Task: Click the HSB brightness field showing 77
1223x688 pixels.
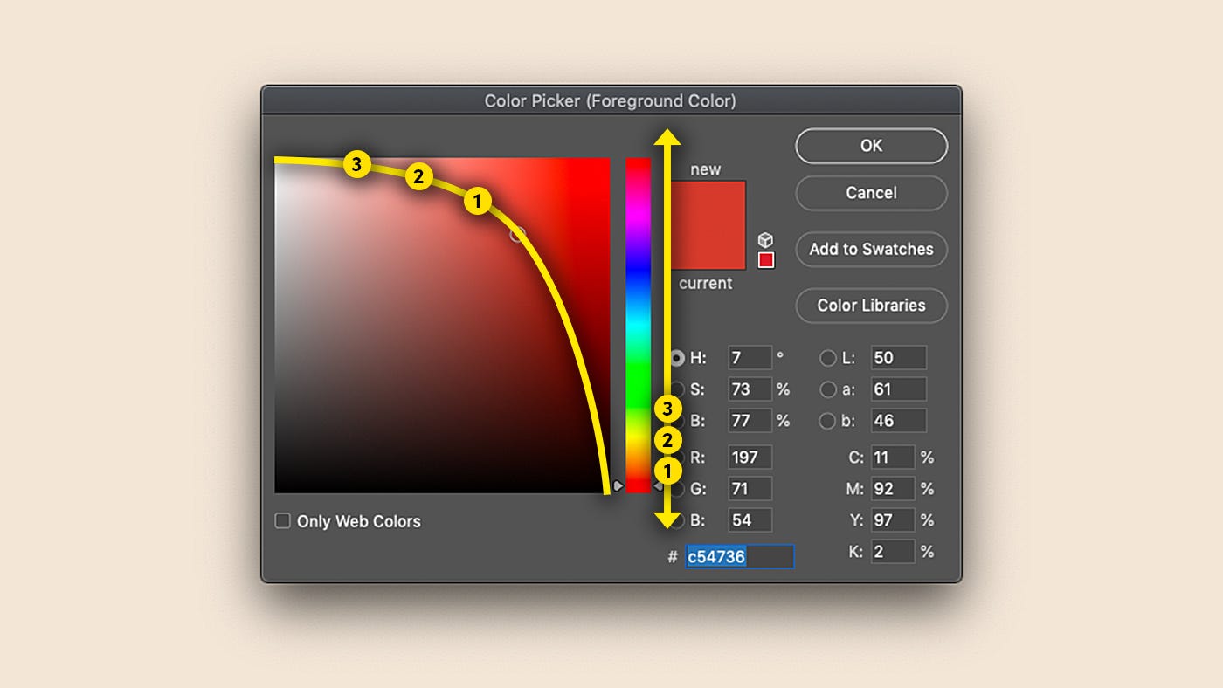Action: 750,421
